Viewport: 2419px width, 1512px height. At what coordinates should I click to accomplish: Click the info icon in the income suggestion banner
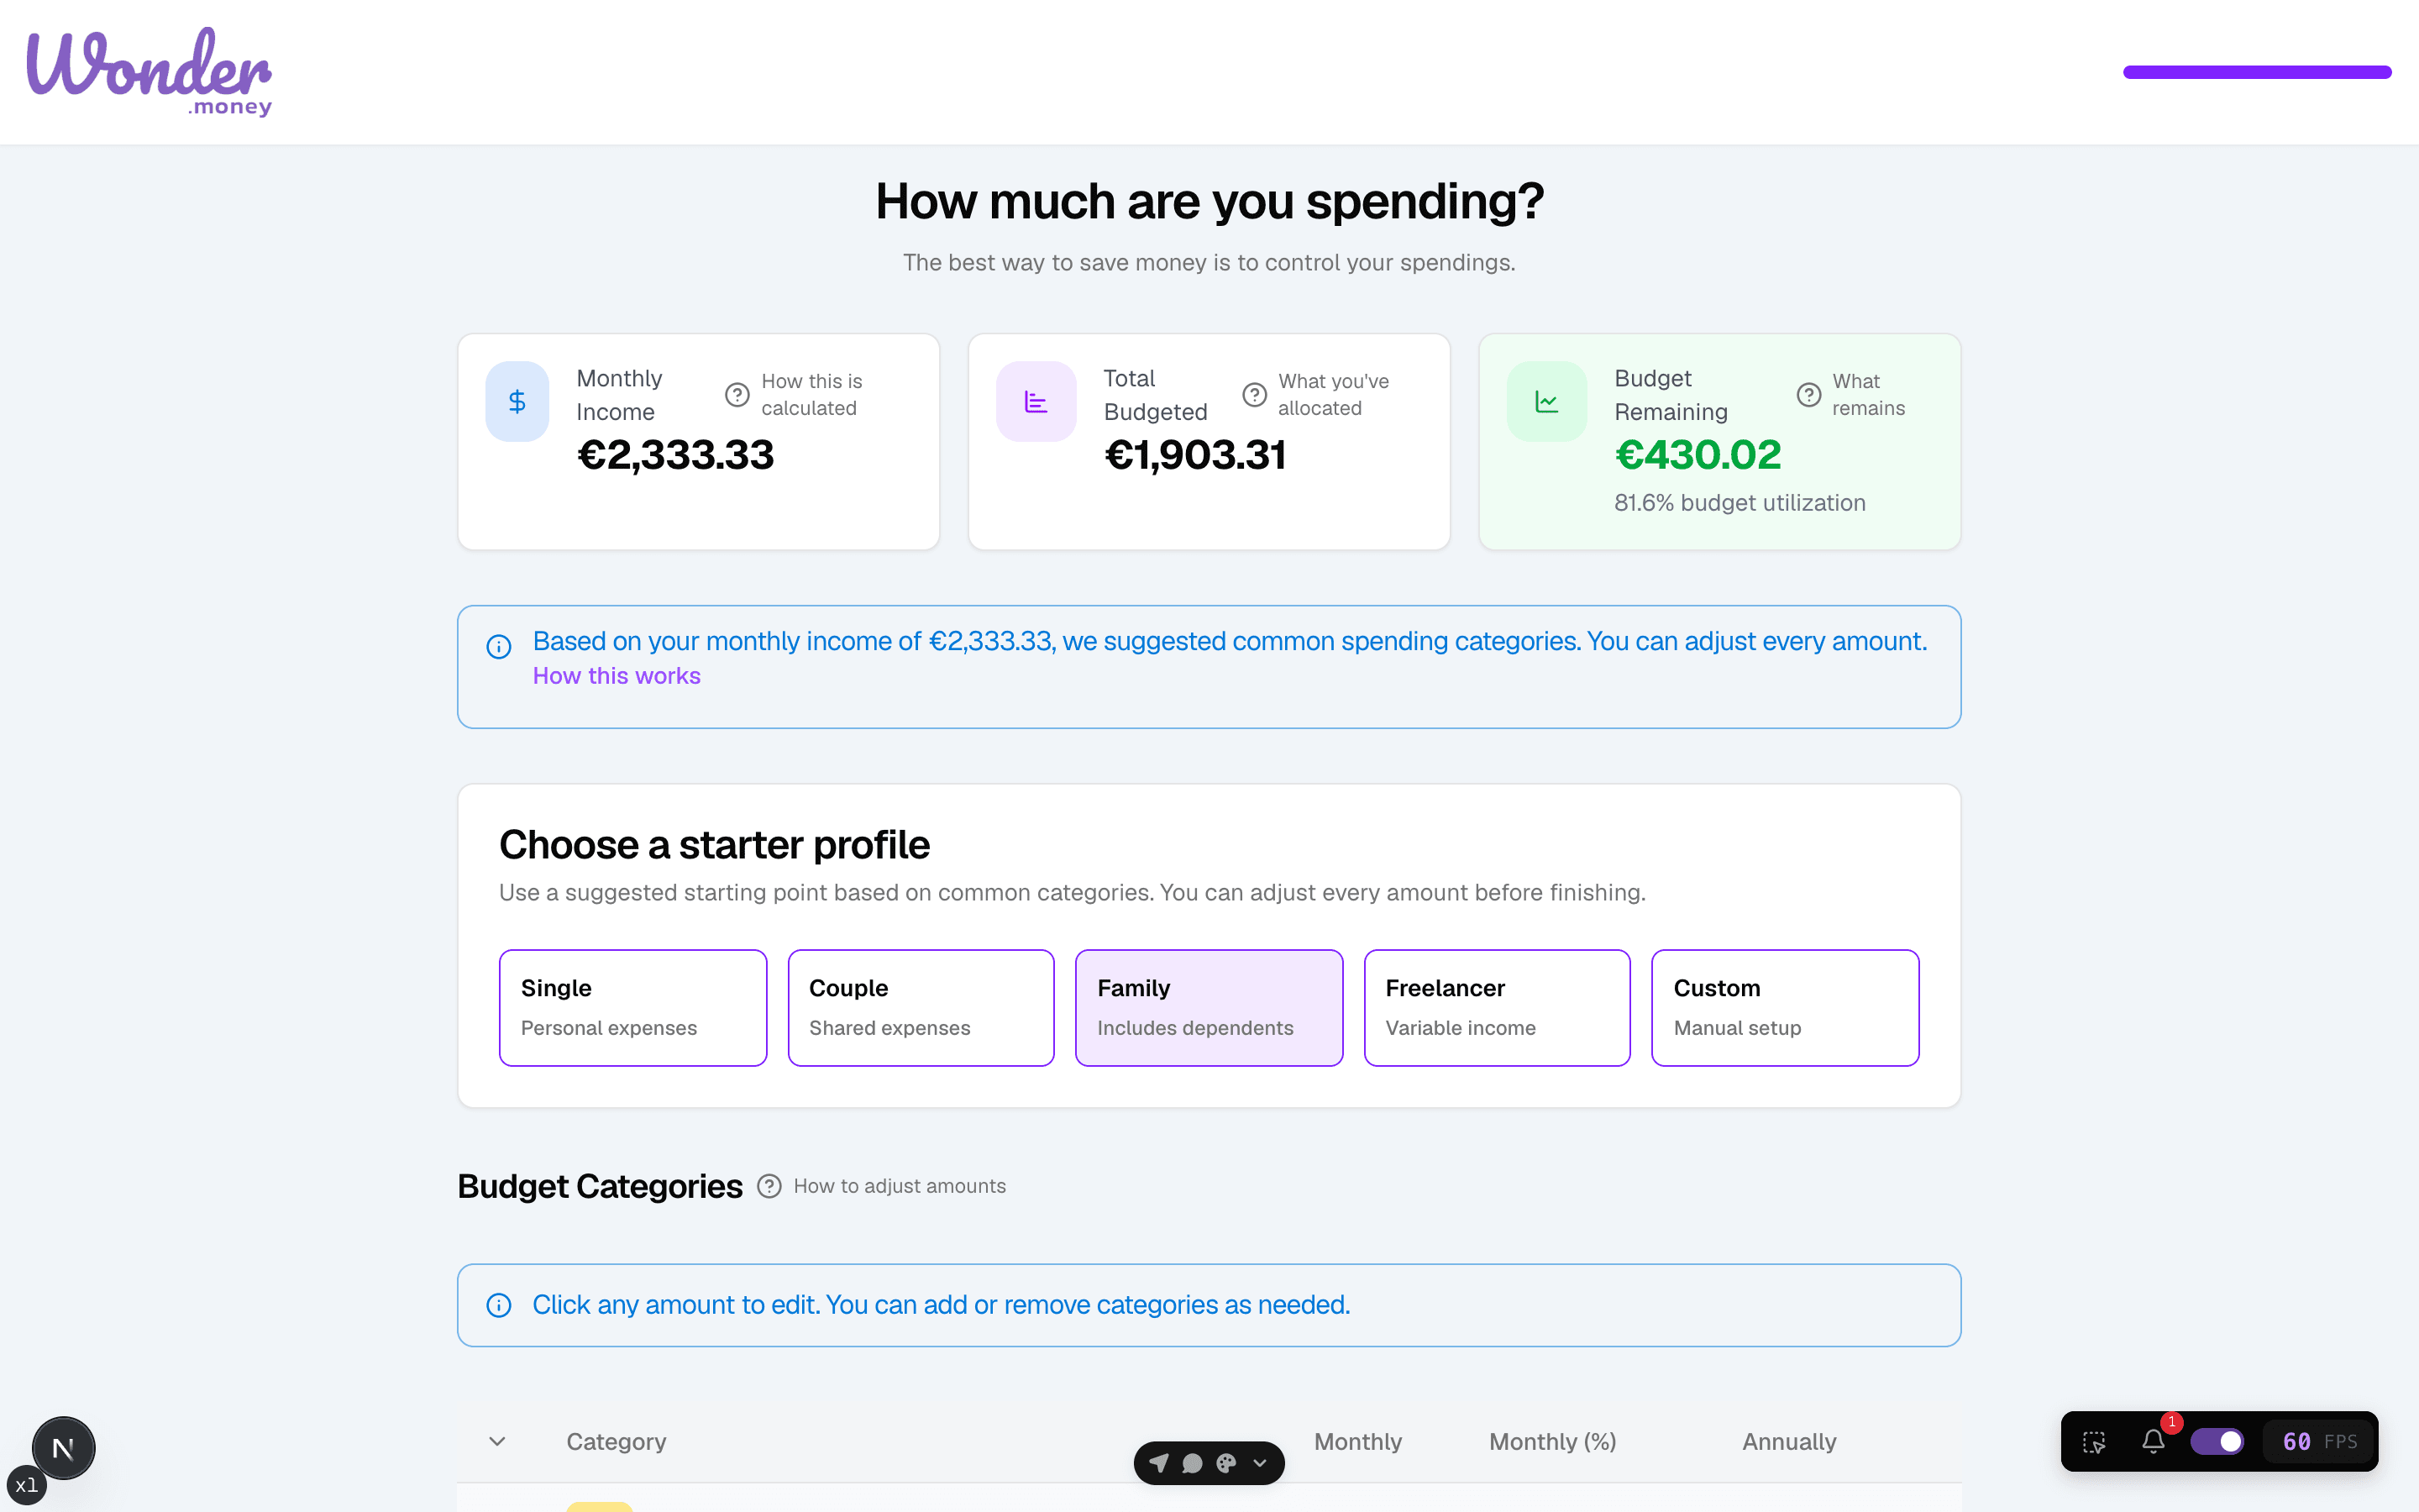499,647
